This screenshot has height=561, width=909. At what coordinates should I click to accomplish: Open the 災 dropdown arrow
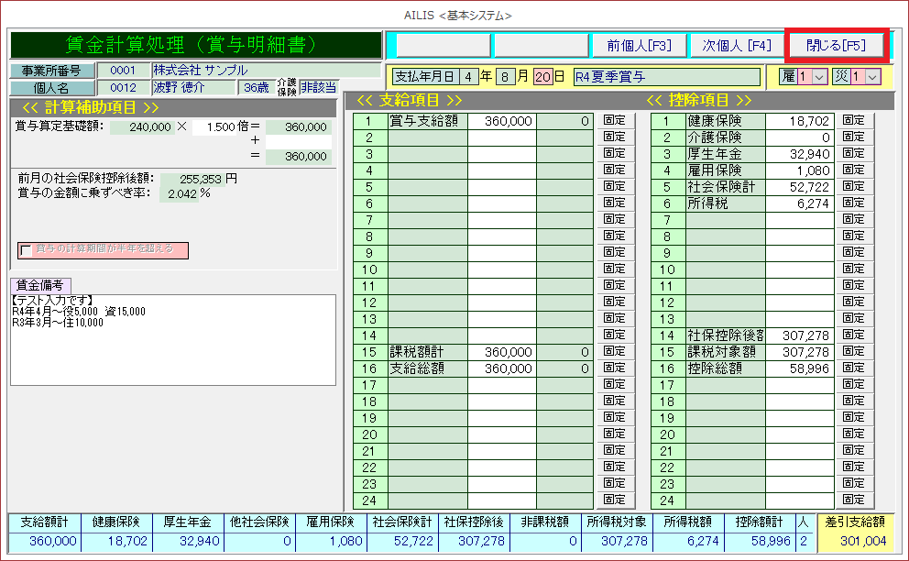point(871,77)
